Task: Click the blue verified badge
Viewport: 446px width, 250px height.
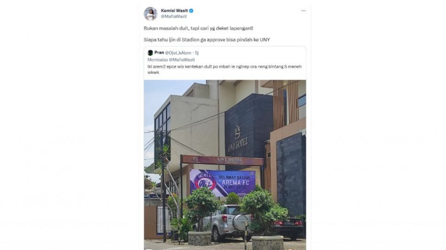Action: [191, 11]
